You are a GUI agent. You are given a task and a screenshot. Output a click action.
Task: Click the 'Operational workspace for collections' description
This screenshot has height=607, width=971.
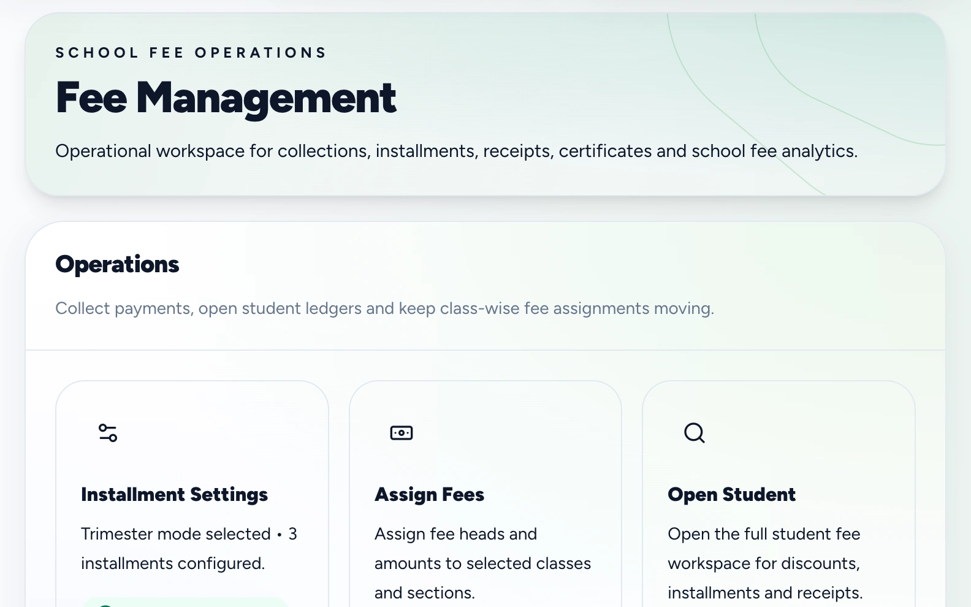pyautogui.click(x=457, y=151)
